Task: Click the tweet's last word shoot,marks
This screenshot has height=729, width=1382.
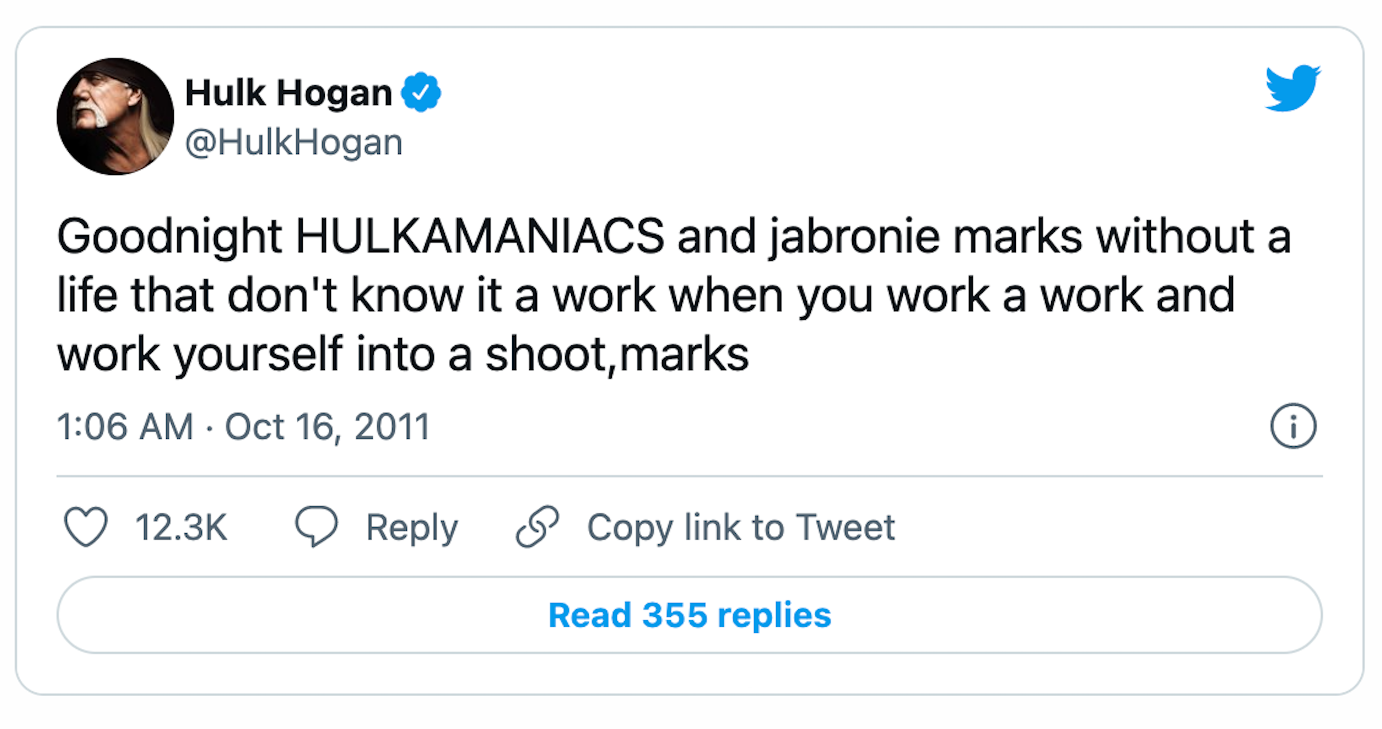Action: [x=617, y=354]
